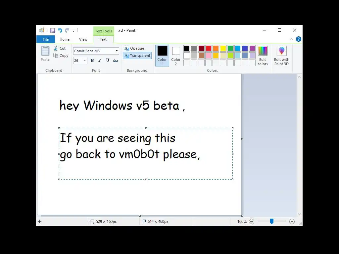339x254 pixels.
Task: Pick the green color swatch
Action: click(x=230, y=48)
